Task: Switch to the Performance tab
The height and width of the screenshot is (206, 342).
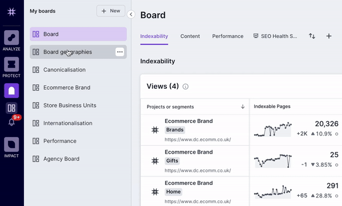Action: tap(227, 36)
